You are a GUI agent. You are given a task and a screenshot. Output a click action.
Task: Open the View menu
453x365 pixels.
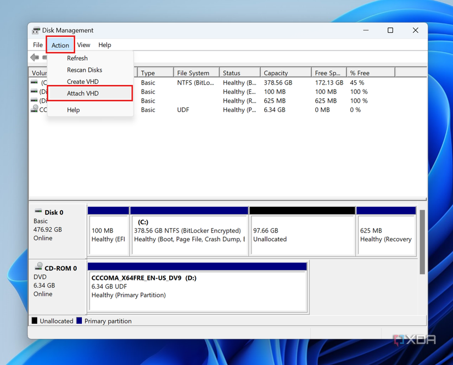pyautogui.click(x=83, y=45)
